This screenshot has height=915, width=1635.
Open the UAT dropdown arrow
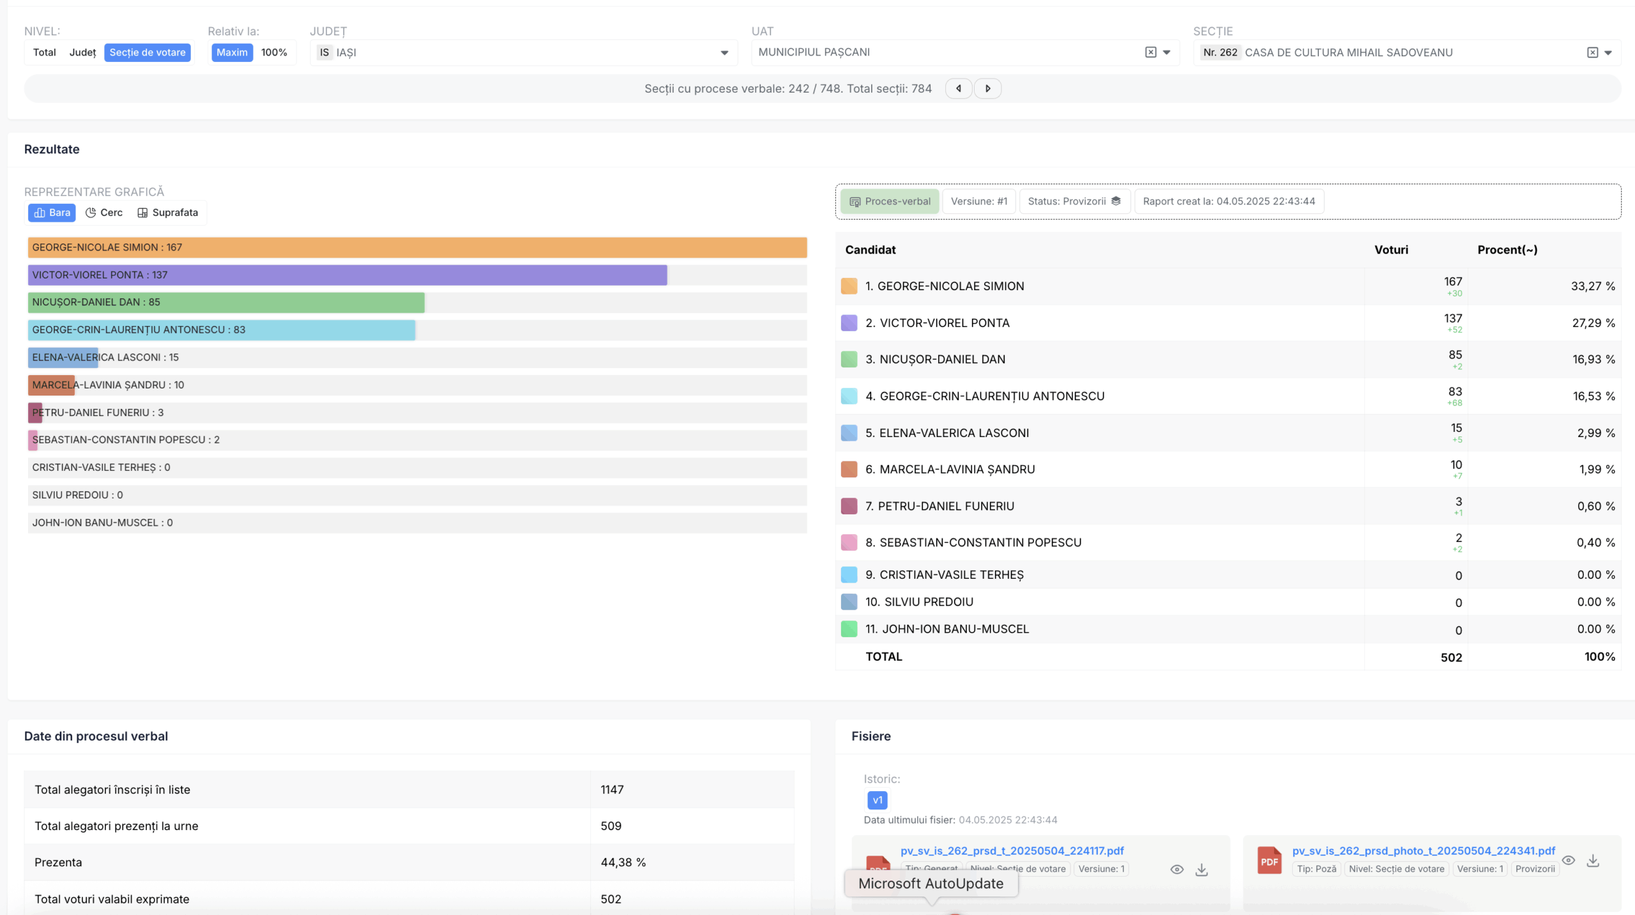[1166, 52]
